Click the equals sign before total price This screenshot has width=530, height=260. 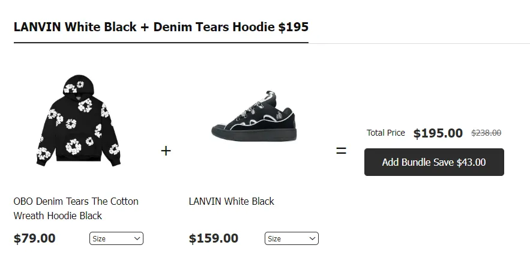tap(341, 151)
